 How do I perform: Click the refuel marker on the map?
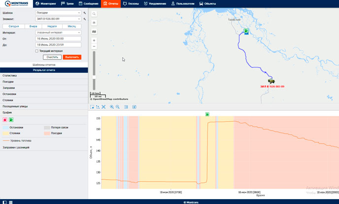(246, 31)
